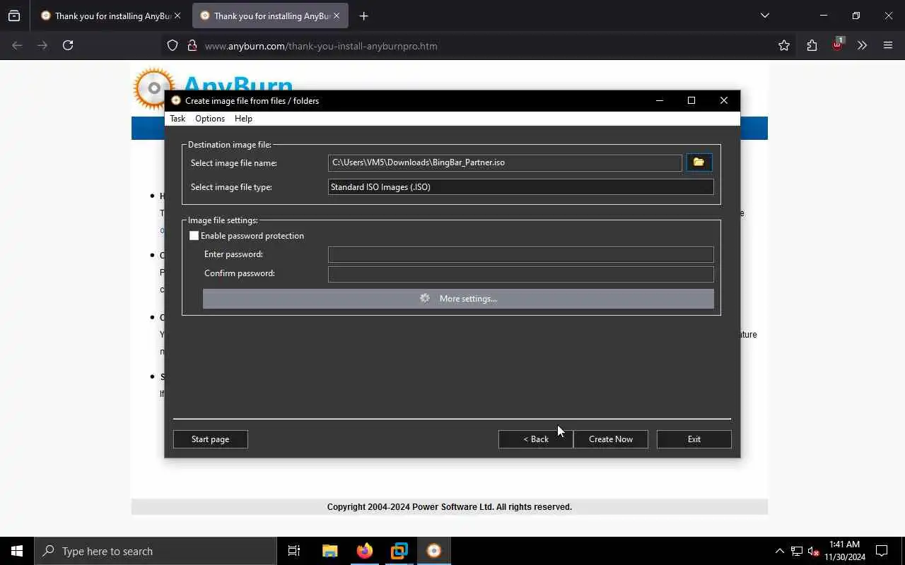Open the Windows Start menu
The height and width of the screenshot is (565, 905).
(17, 551)
